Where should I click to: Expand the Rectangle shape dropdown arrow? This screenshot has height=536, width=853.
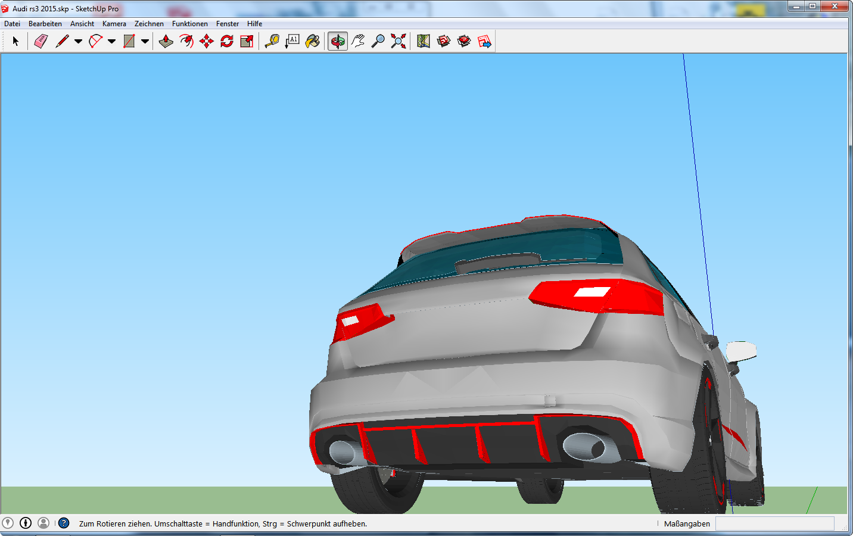(145, 41)
